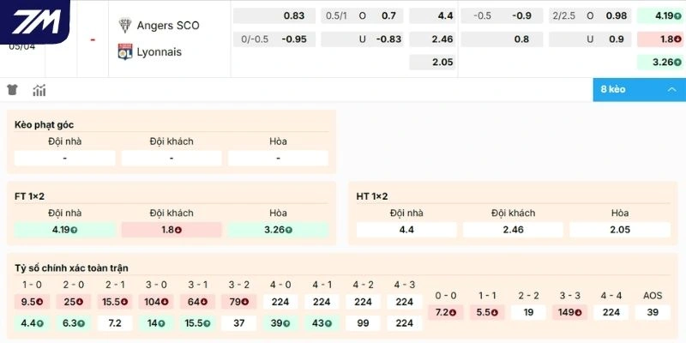Choose HT 1×2 draw odds 2.05
The width and height of the screenshot is (686, 343).
(x=620, y=230)
